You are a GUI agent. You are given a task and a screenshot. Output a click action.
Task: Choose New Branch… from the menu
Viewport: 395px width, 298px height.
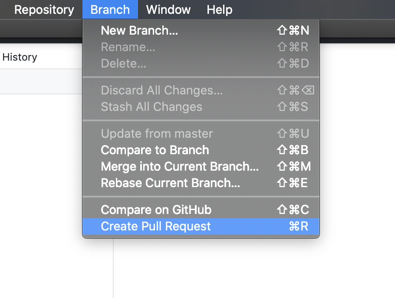click(x=139, y=30)
